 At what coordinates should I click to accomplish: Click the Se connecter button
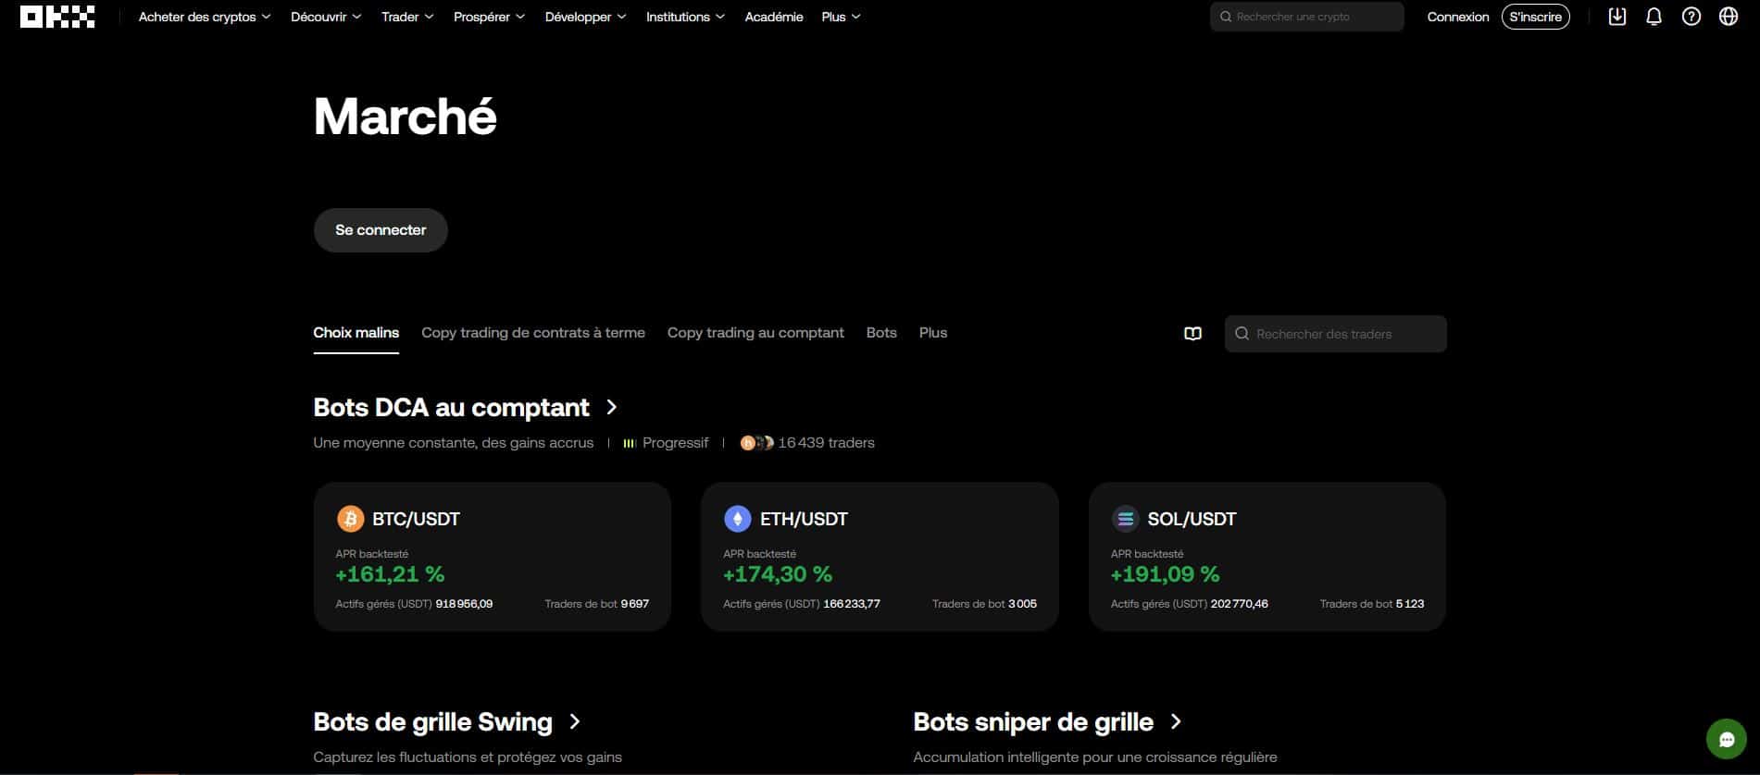[381, 230]
